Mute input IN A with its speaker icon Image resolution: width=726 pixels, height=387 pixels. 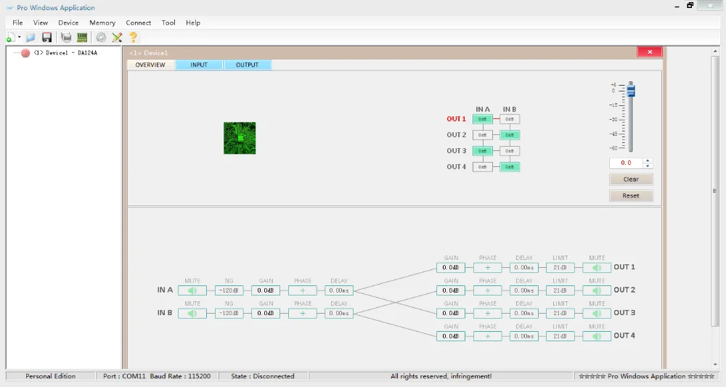[192, 290]
